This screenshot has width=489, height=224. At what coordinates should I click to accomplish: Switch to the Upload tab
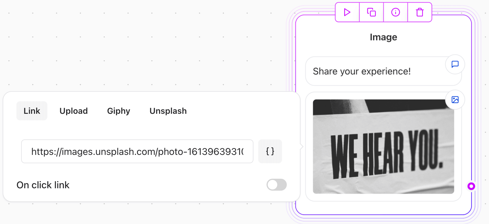click(74, 111)
